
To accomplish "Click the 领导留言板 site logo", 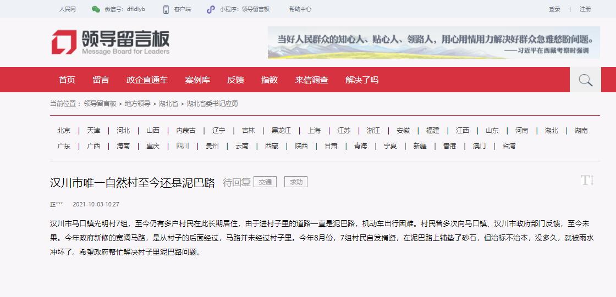I will (111, 42).
